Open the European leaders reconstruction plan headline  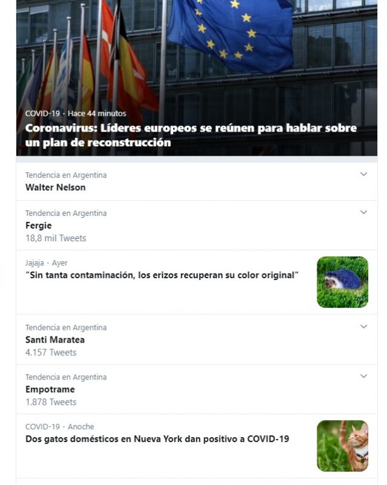pyautogui.click(x=191, y=135)
